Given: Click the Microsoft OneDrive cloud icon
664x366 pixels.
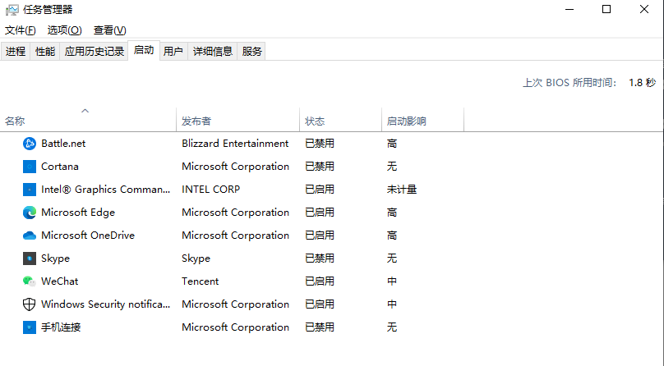Looking at the screenshot, I should click(30, 236).
